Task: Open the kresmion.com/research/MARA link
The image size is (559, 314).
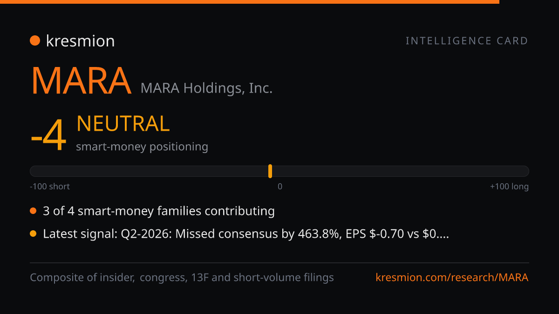Action: click(452, 278)
